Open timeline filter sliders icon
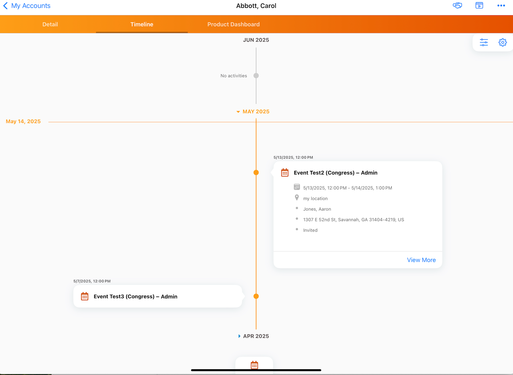 pos(484,42)
